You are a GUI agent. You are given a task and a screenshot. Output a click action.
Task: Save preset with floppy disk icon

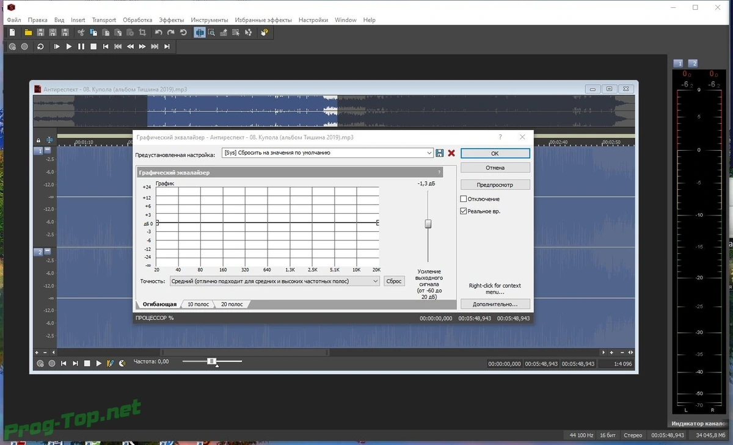pos(440,153)
